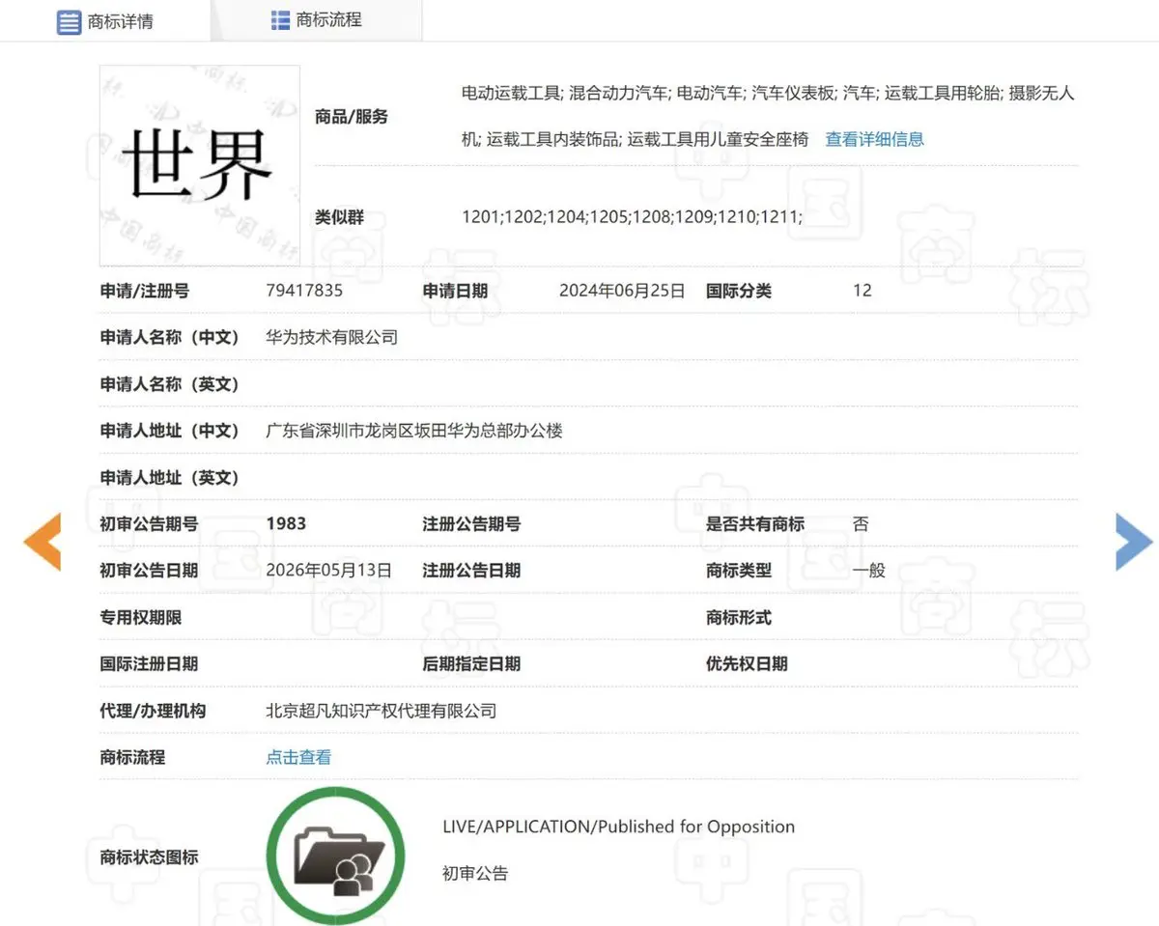Click the 商品/服务 label
The height and width of the screenshot is (926, 1159).
point(352,117)
